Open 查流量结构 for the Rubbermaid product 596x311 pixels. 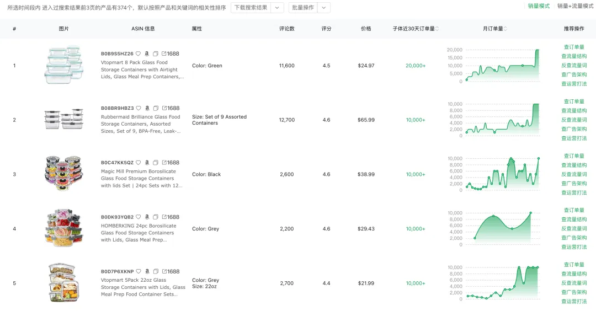click(574, 111)
